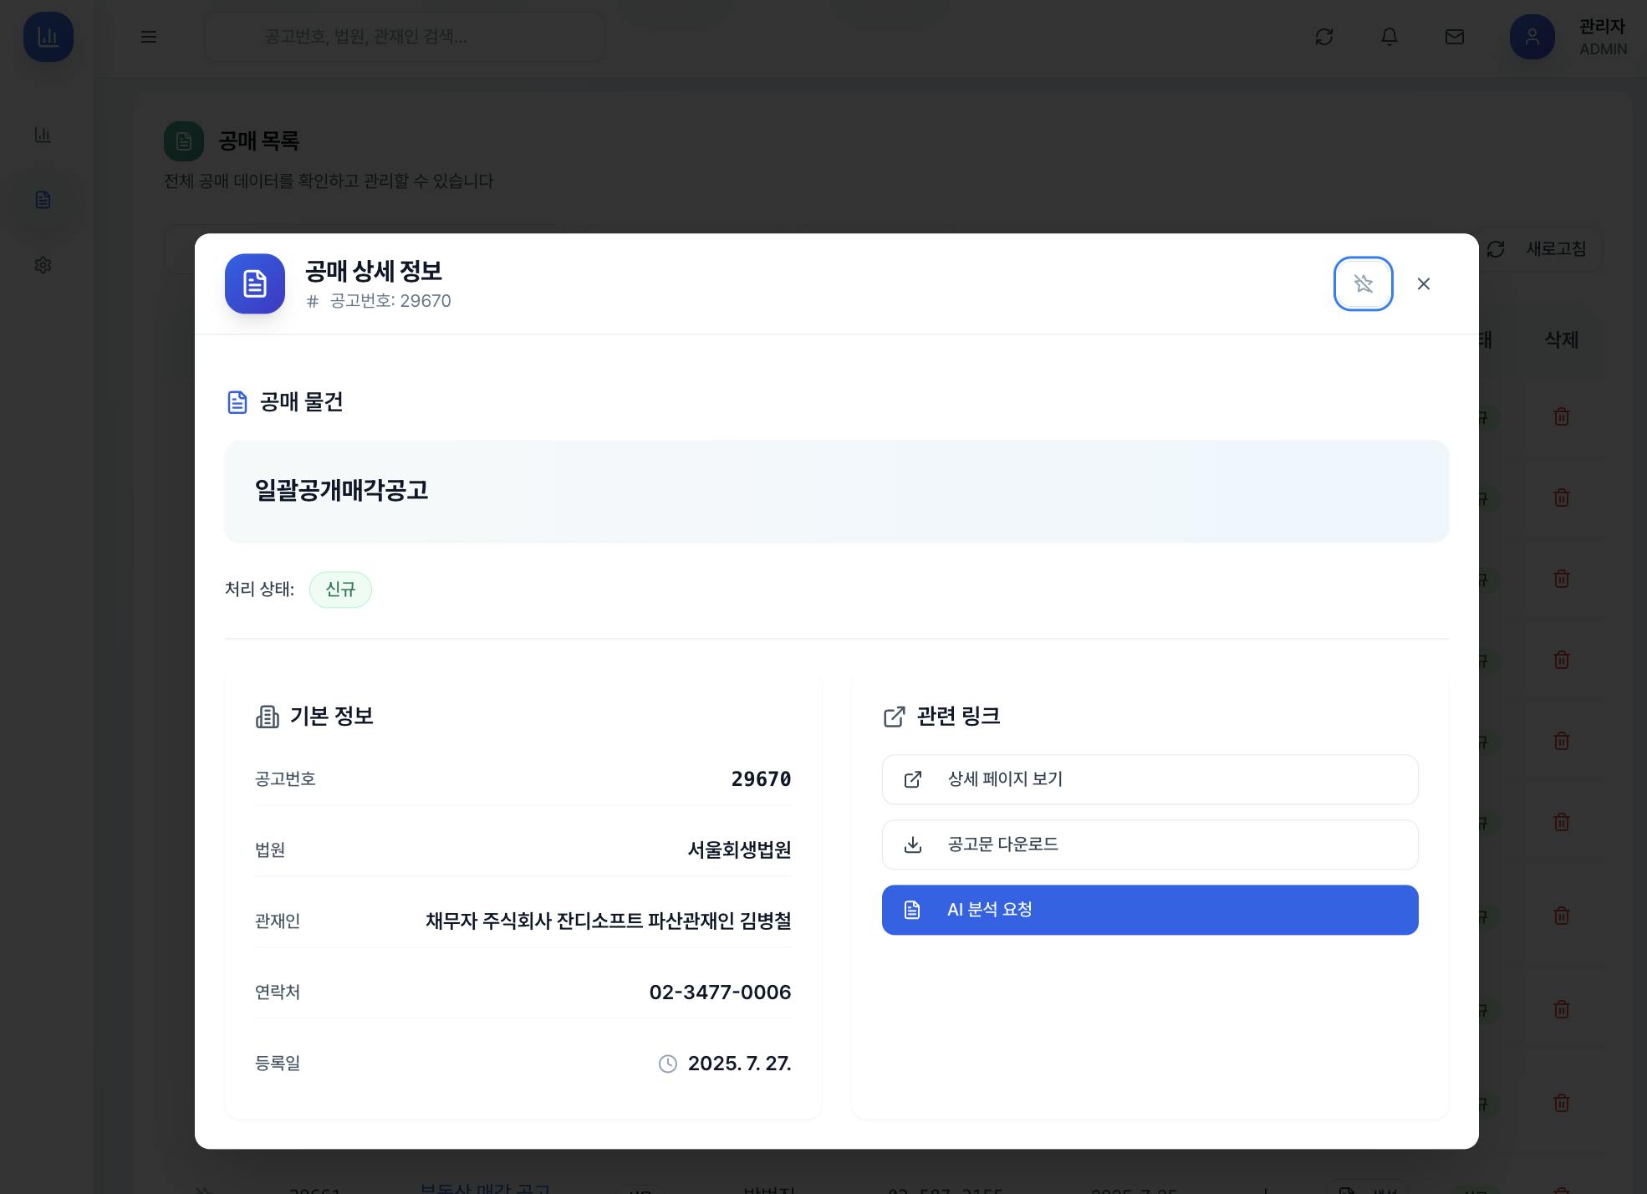Click the first row's red trash icon
This screenshot has width=1647, height=1194.
[x=1561, y=416]
